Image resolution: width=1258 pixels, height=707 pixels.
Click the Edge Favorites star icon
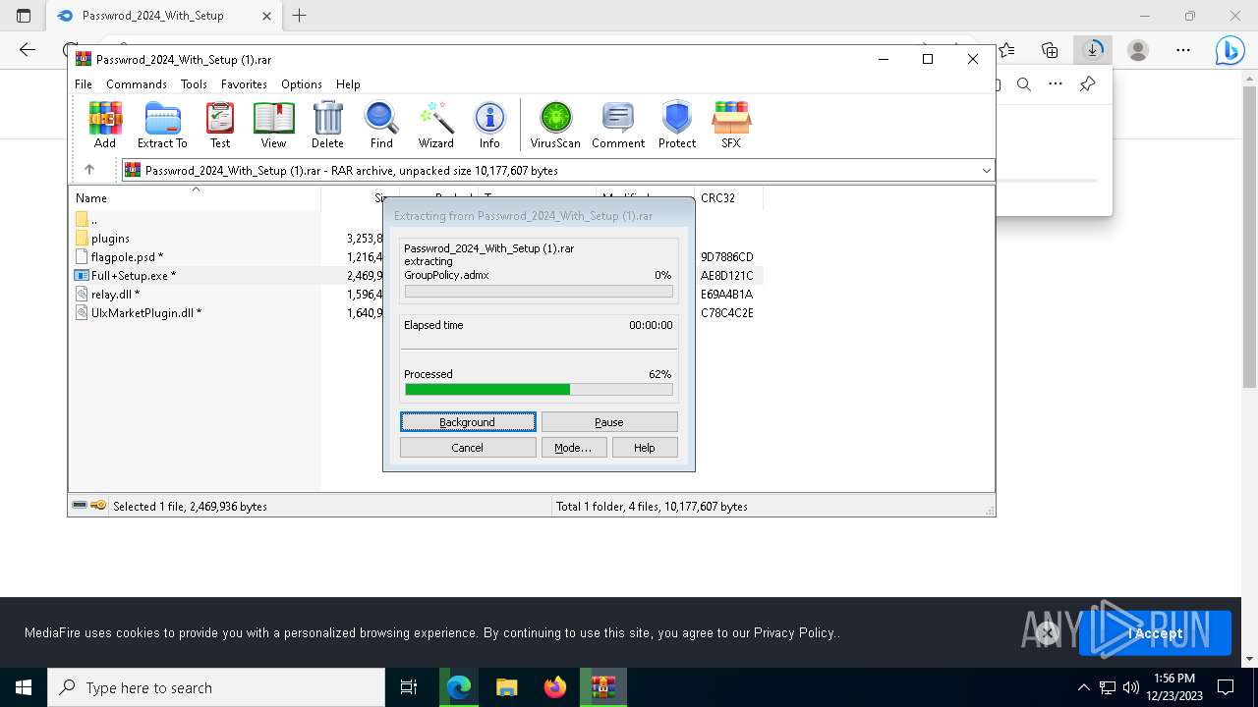point(1007,50)
